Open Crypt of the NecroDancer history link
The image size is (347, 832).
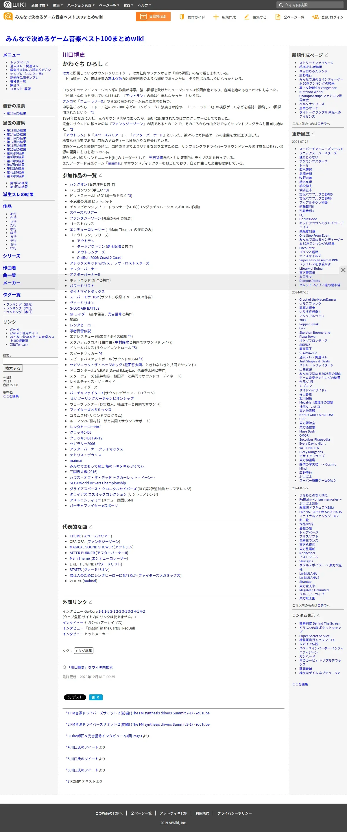pyautogui.click(x=318, y=300)
